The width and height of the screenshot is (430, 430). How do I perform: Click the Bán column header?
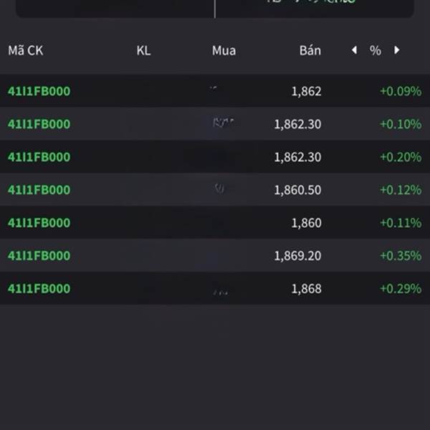[x=310, y=51]
